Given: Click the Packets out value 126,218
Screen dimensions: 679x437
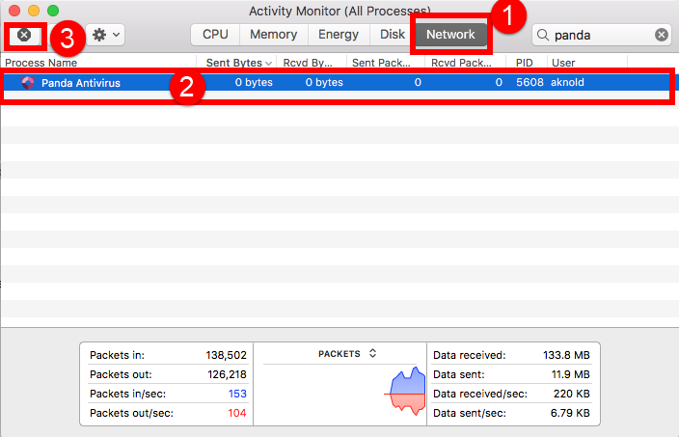Looking at the screenshot, I should (227, 374).
